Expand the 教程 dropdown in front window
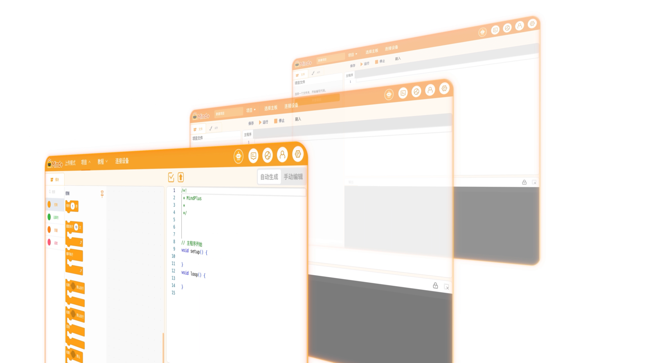Image resolution: width=646 pixels, height=363 pixels. click(x=102, y=162)
